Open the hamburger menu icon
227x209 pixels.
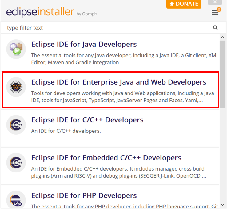[x=215, y=13]
